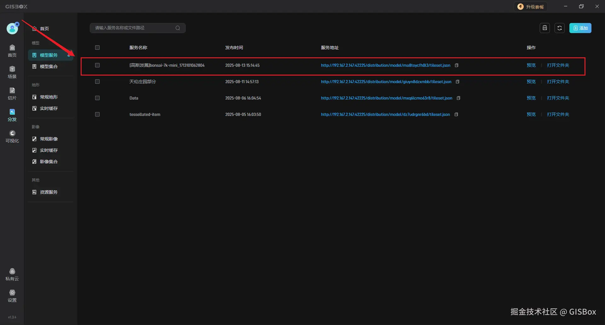Viewport: 605px width, 325px height.
Task: Open the giuyn8dzxmbb tileset.json link
Action: (x=386, y=82)
